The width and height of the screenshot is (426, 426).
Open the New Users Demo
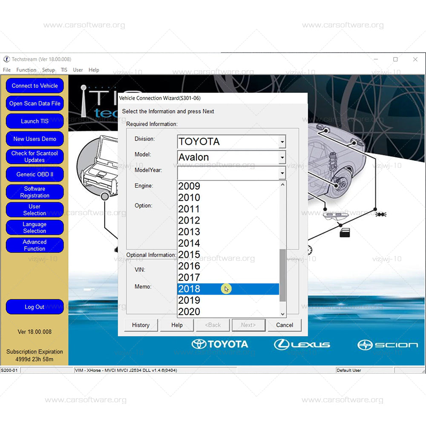pyautogui.click(x=35, y=139)
